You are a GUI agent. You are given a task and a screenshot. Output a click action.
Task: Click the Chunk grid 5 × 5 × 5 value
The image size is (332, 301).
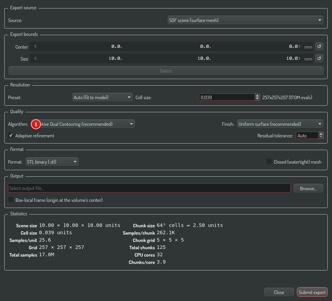point(170,240)
